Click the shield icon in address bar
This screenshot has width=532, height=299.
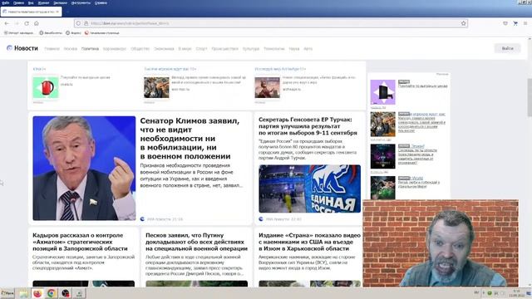(78, 23)
